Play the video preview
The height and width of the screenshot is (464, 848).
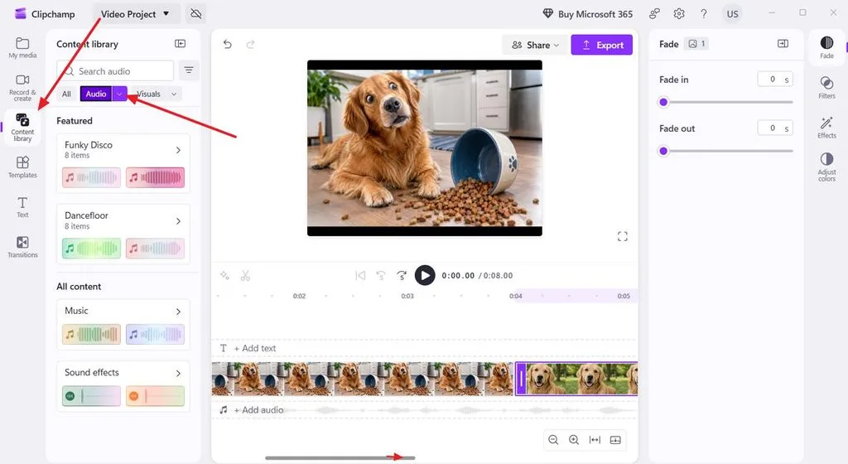coord(425,276)
